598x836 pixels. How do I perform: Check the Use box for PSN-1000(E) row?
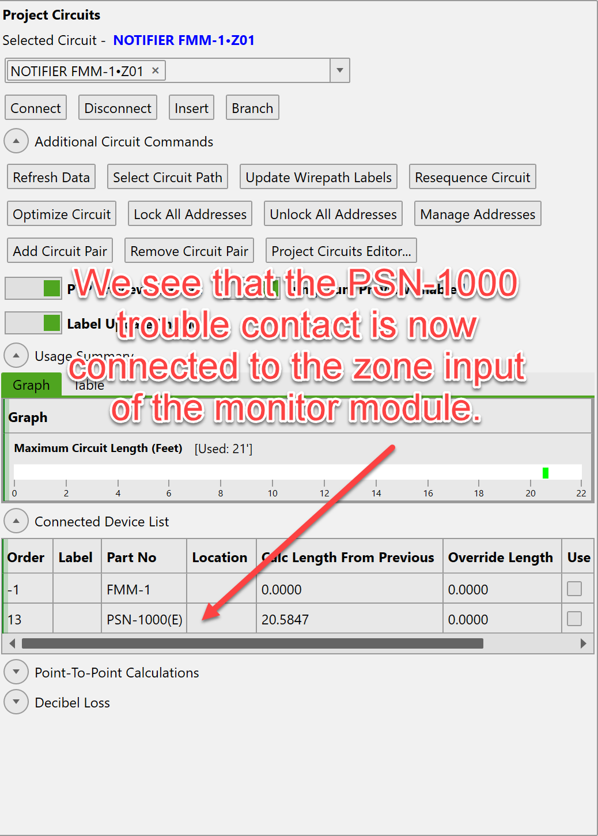[x=574, y=619]
